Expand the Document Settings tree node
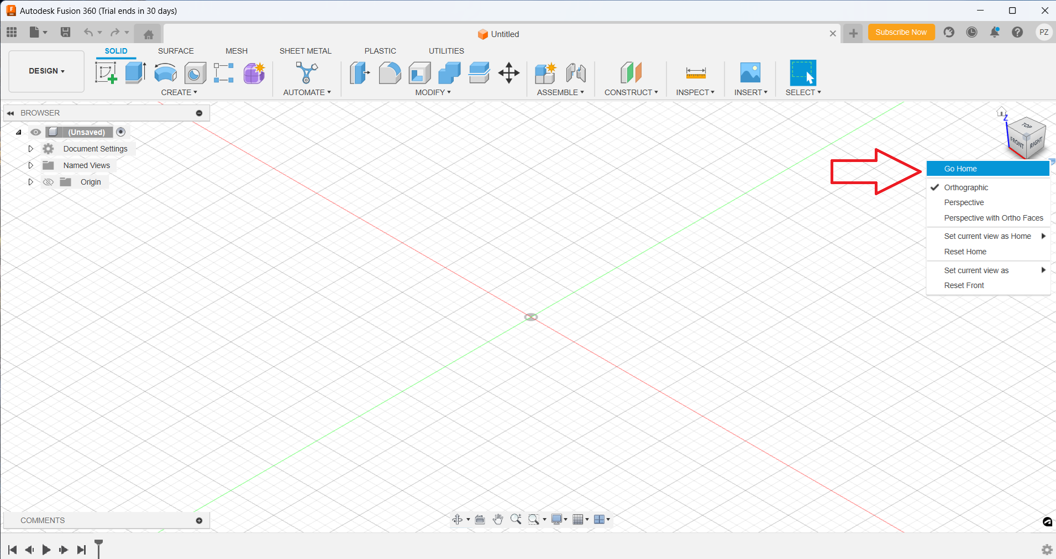Image resolution: width=1056 pixels, height=559 pixels. pos(31,149)
